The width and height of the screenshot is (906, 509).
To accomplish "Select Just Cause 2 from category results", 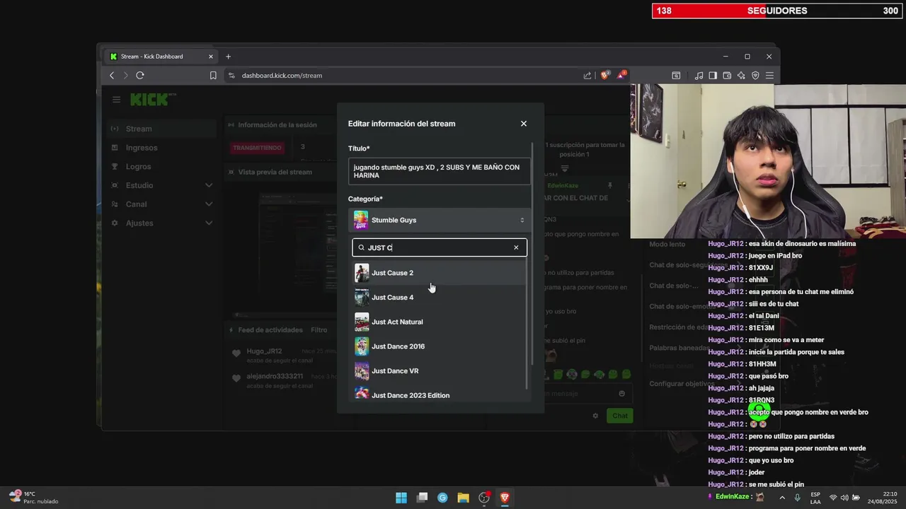I will [439, 273].
